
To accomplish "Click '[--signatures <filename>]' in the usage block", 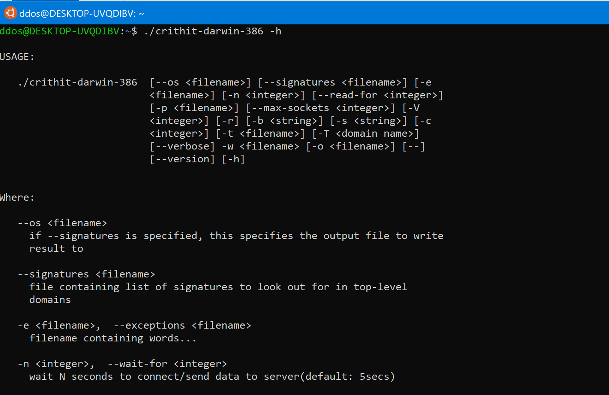I will [x=333, y=82].
